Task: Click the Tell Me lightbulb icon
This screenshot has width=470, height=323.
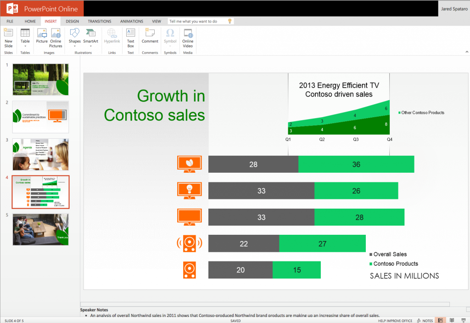Action: point(229,21)
